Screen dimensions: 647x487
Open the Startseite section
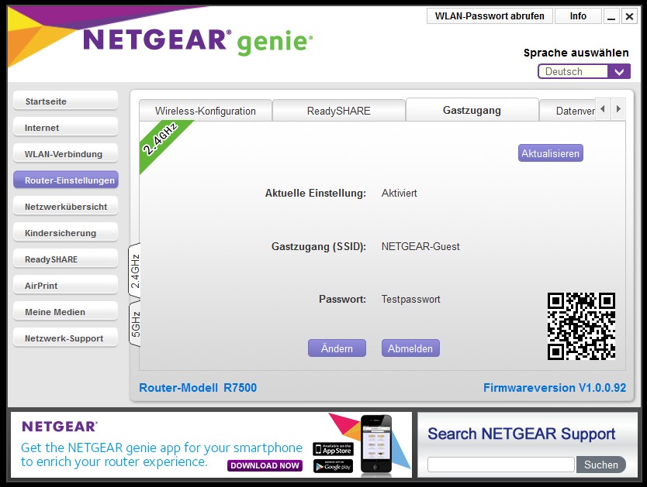pos(66,101)
